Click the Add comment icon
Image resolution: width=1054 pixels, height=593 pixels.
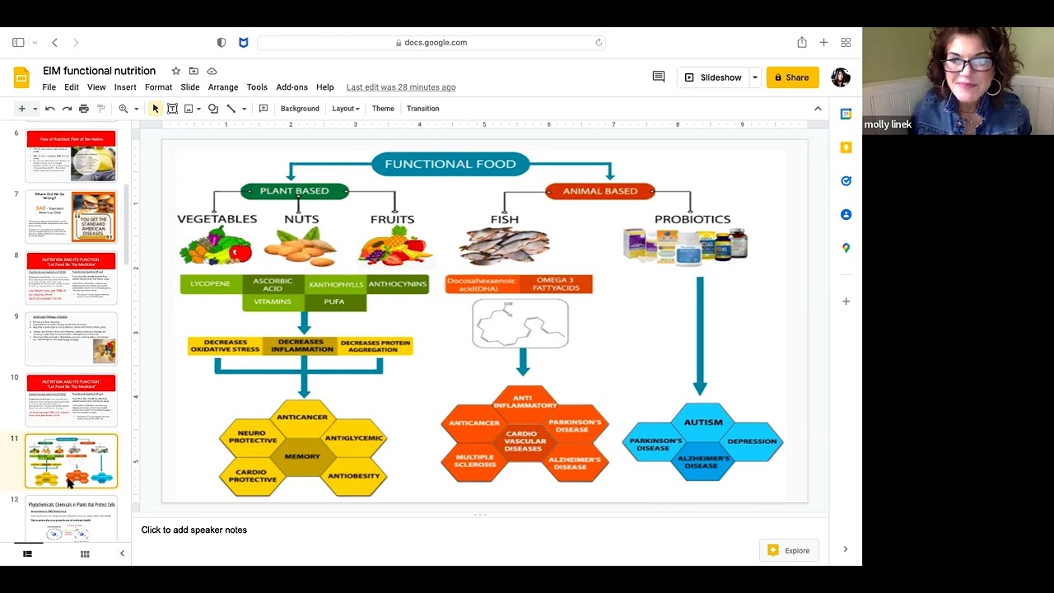pos(263,109)
